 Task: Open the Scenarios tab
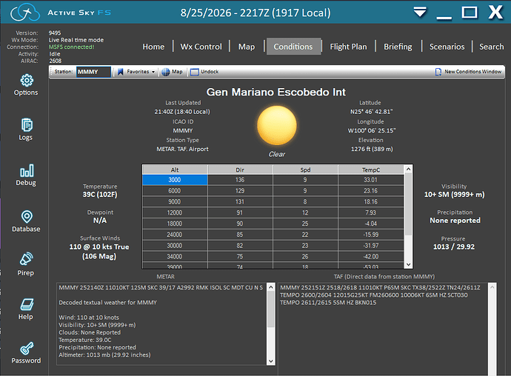point(447,47)
